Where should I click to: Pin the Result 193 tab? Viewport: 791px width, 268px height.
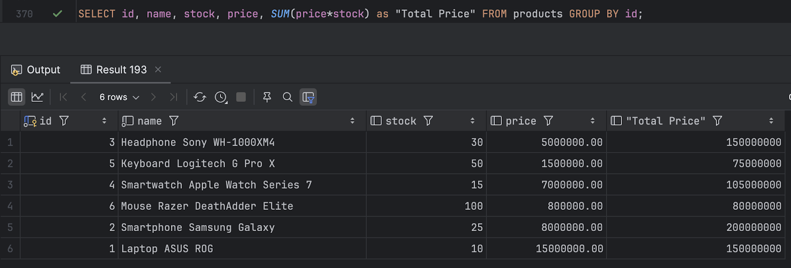tap(267, 97)
